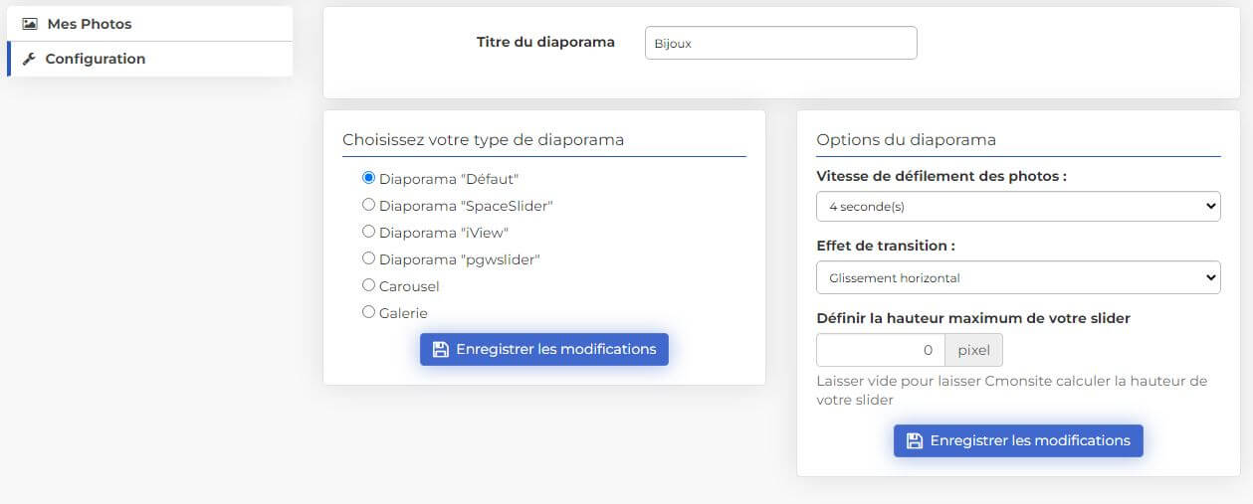
Task: Open the Vitesse de défilement dropdown
Action: (1018, 207)
